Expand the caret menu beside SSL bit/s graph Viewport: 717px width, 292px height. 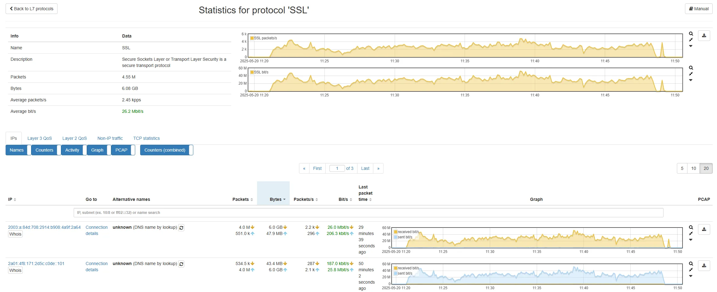click(x=691, y=80)
